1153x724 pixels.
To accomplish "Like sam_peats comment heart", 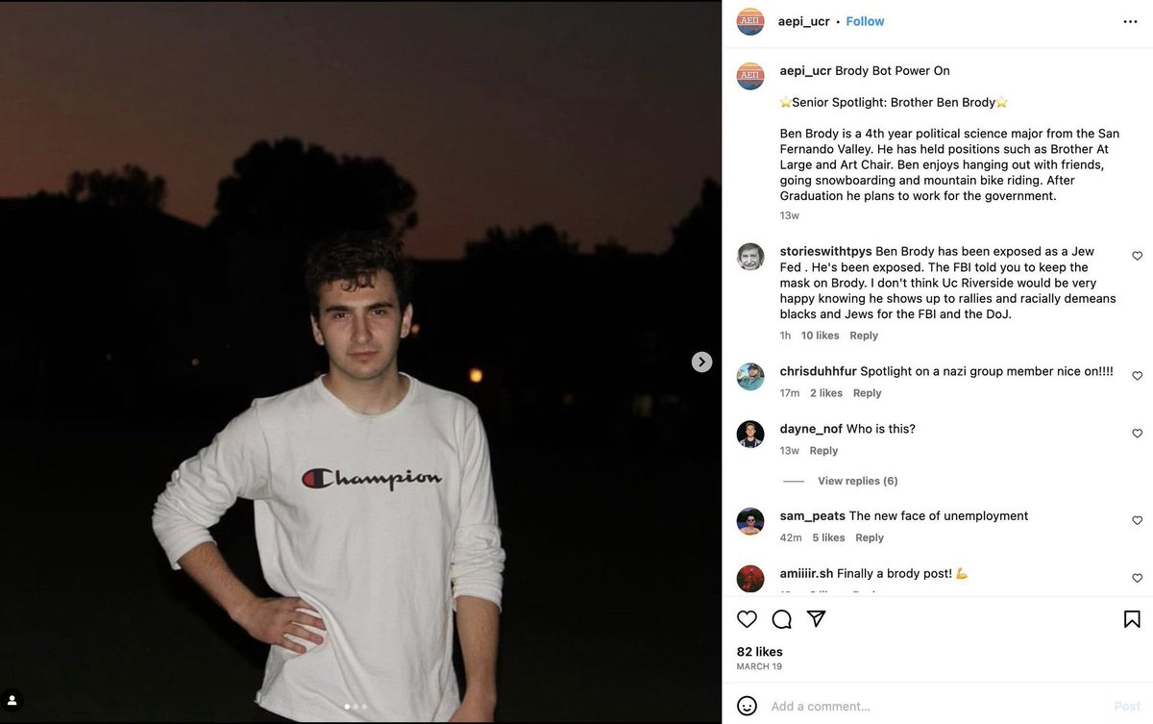I will (1137, 520).
